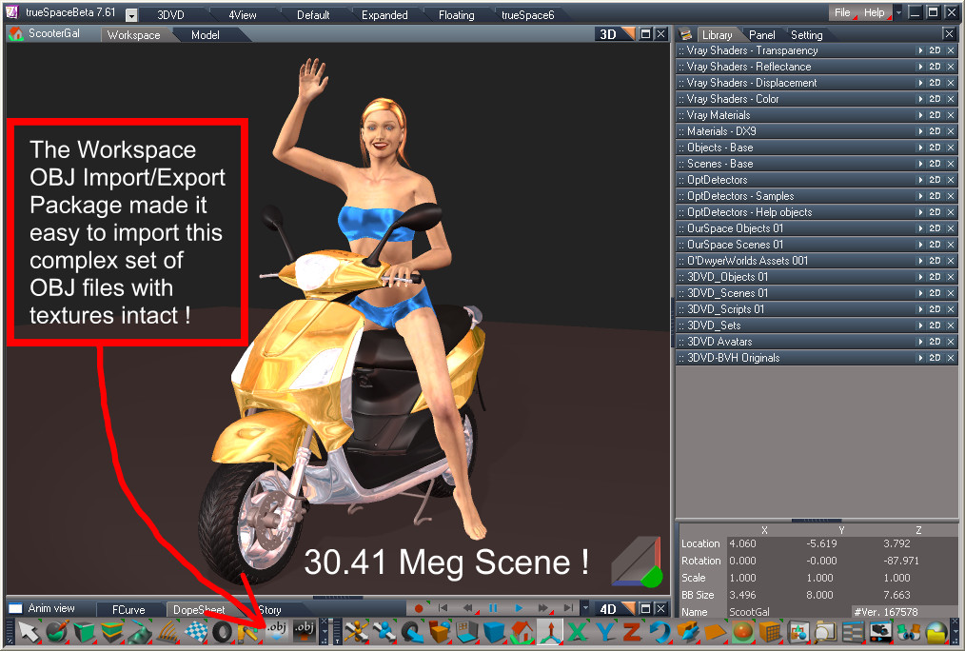Click the orange grid cube icon
This screenshot has width=965, height=651.
click(771, 631)
